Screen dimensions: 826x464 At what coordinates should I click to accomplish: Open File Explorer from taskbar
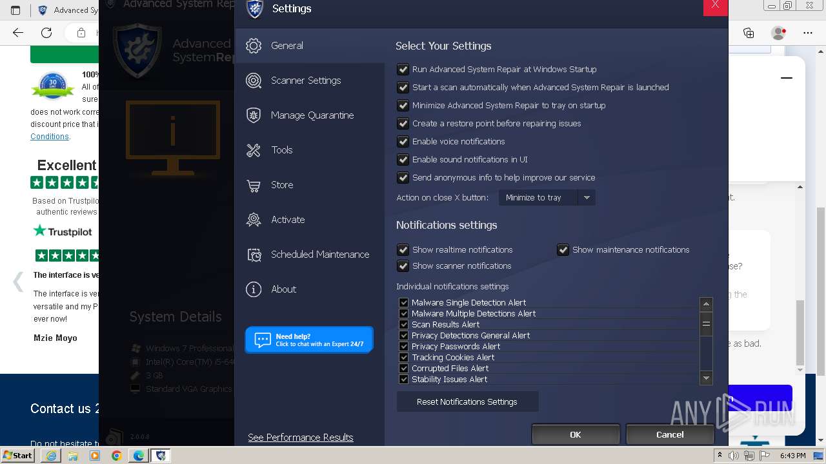coord(73,456)
